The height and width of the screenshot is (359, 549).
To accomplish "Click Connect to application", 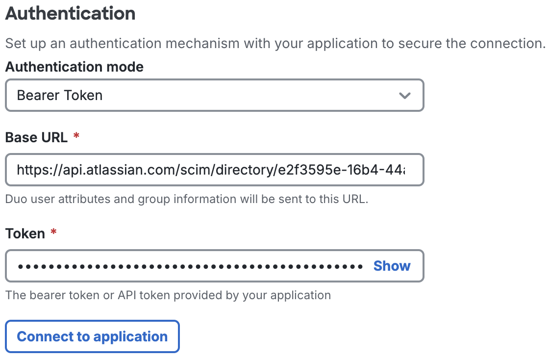I will (92, 336).
